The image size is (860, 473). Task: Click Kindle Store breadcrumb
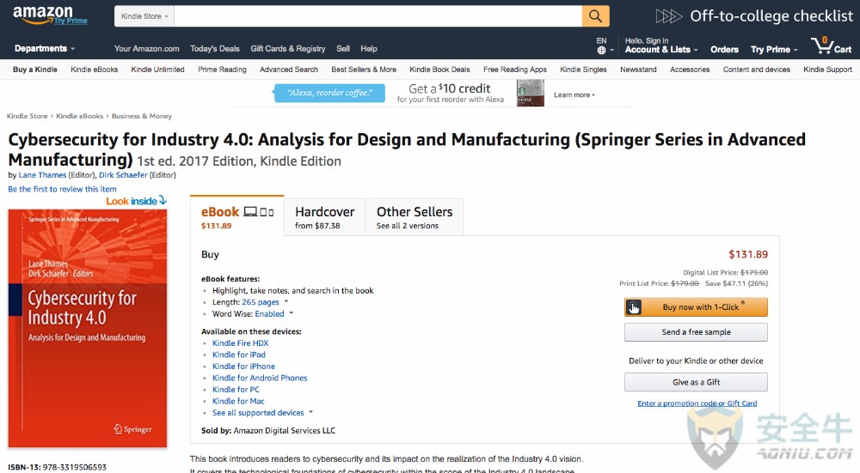(x=27, y=116)
